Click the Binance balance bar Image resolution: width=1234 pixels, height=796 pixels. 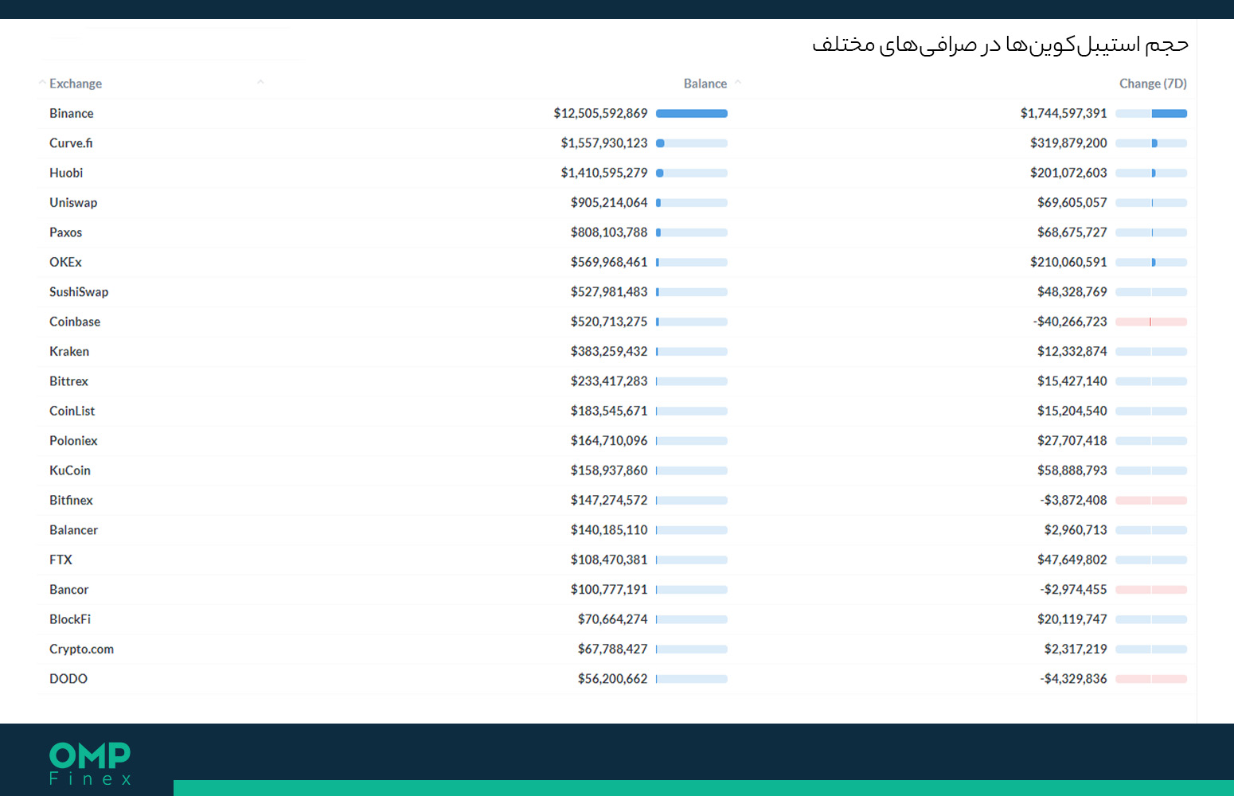pos(692,114)
